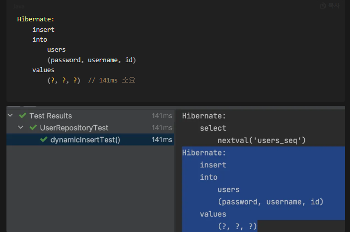
Task: Click the '// 141ms 소요' comment
Action: coord(112,80)
